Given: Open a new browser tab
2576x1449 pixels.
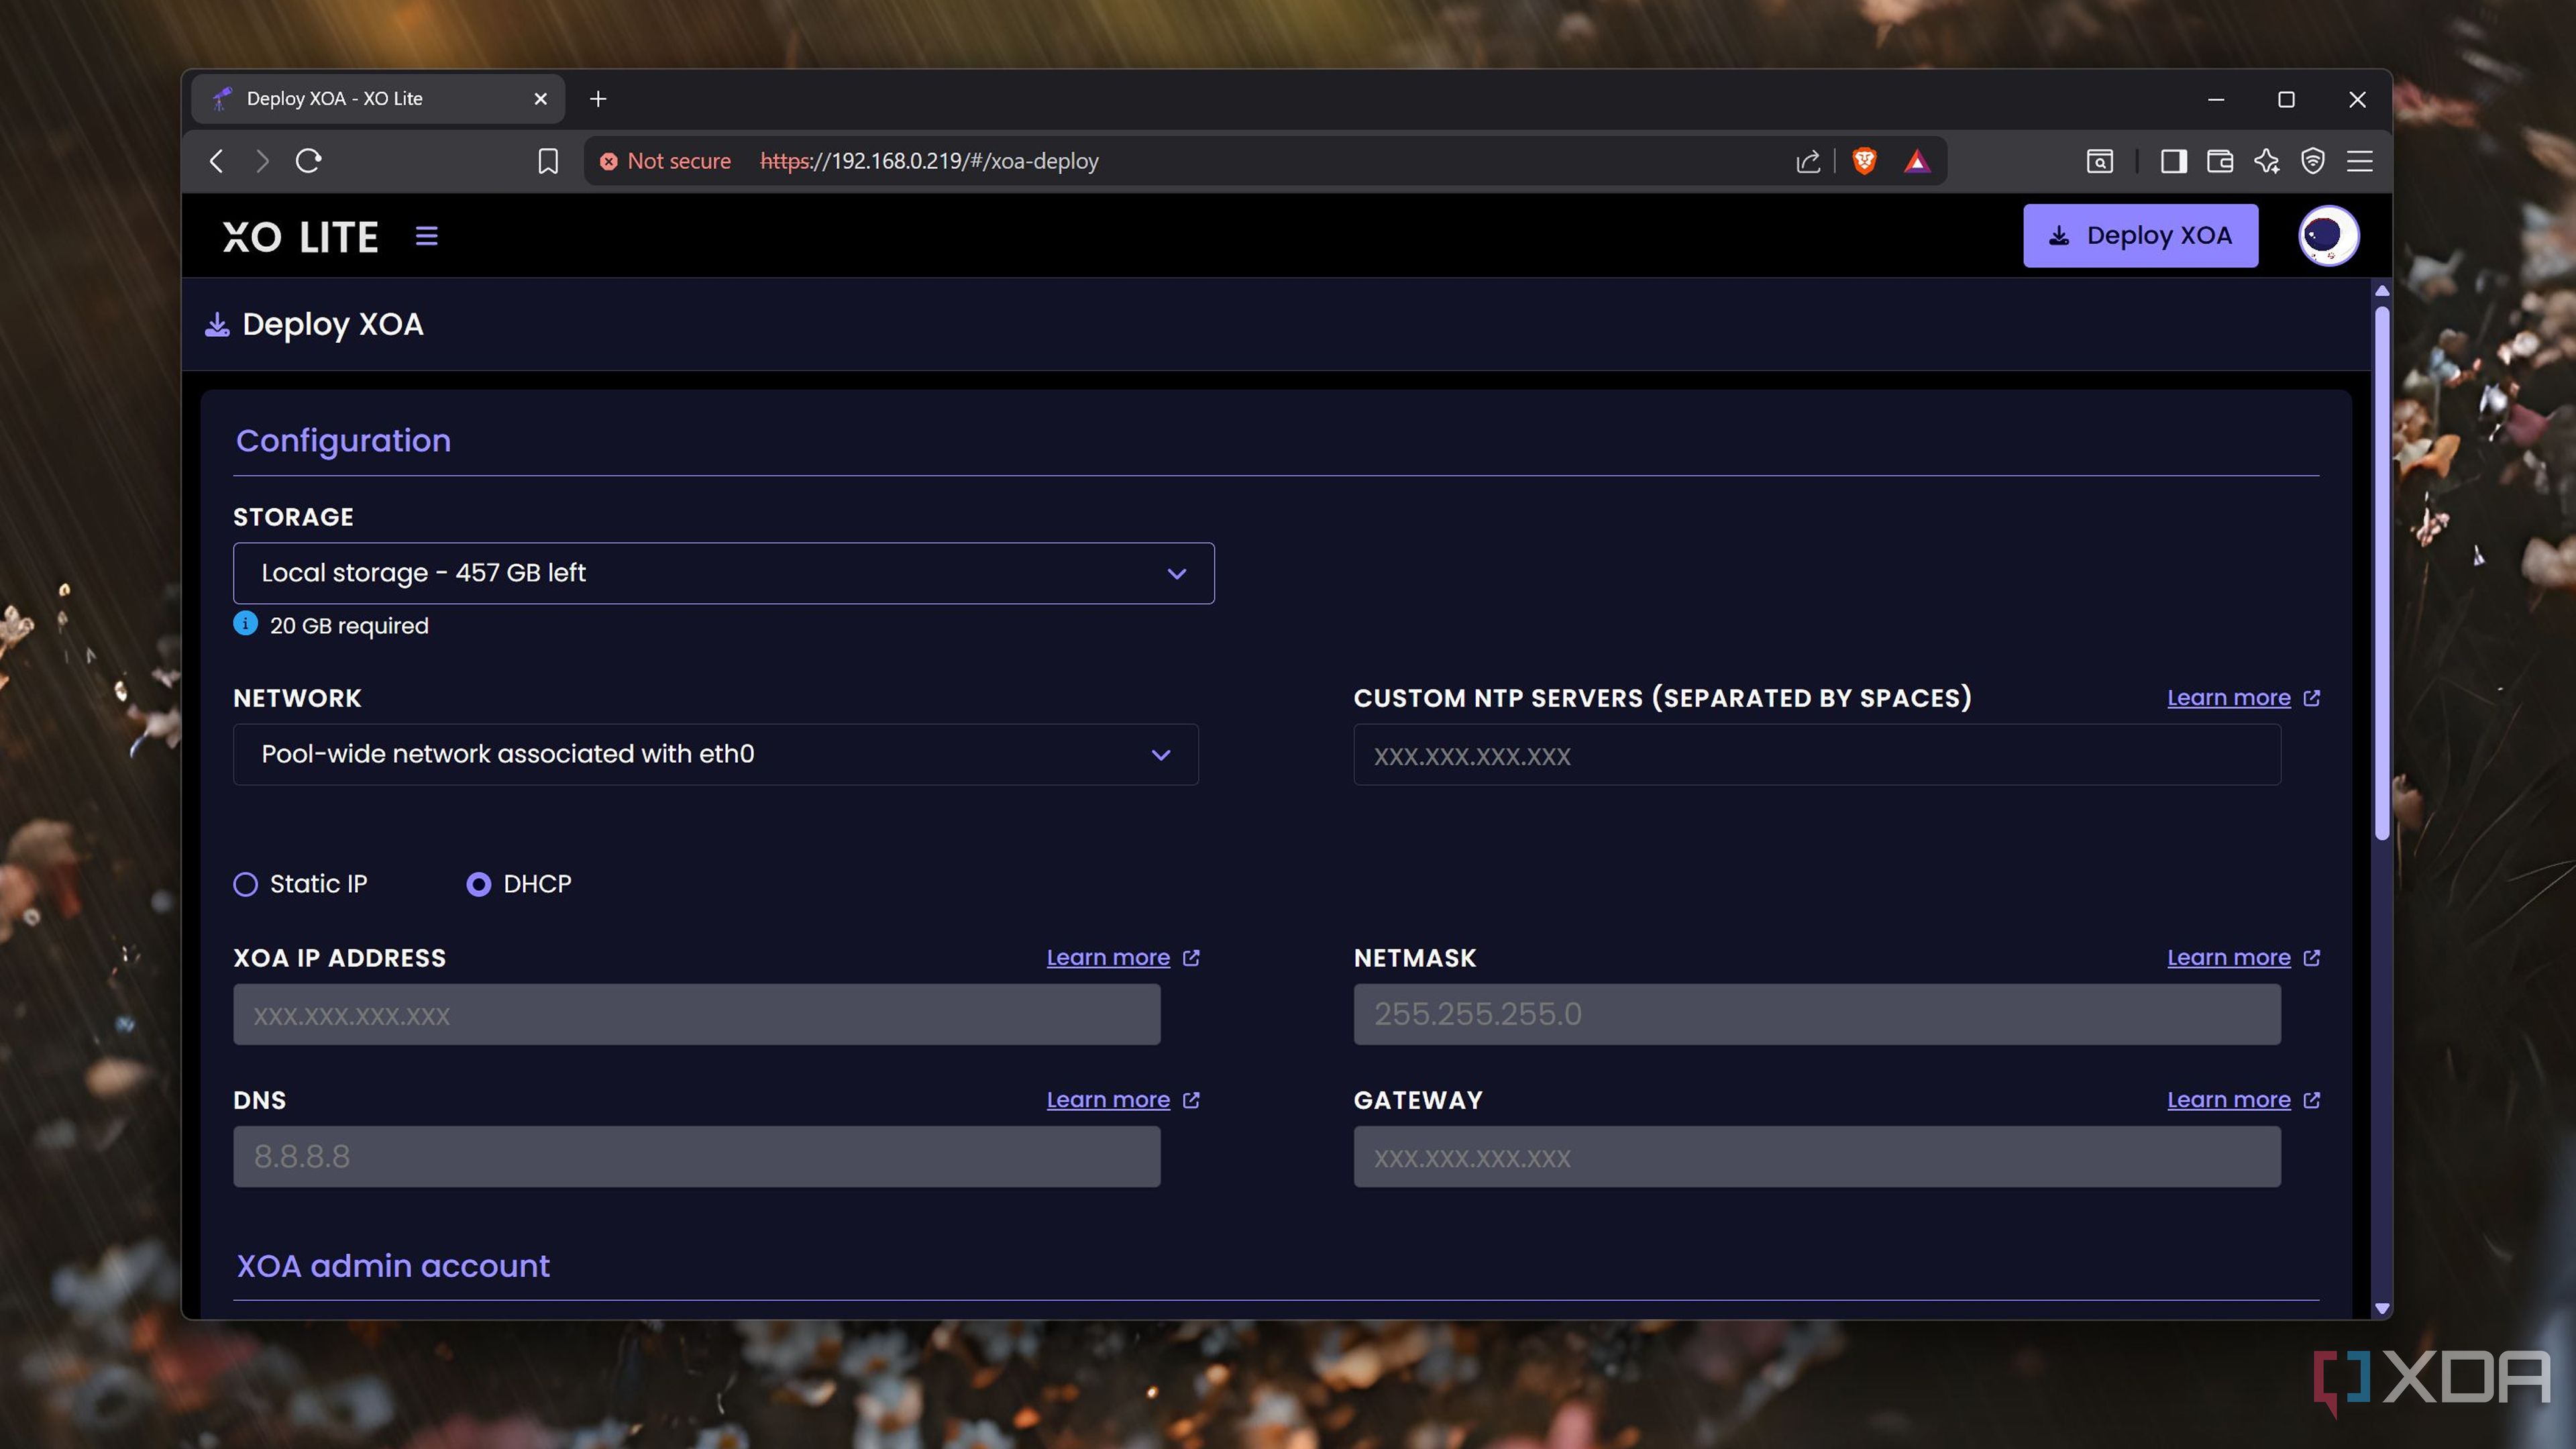Looking at the screenshot, I should 598,99.
